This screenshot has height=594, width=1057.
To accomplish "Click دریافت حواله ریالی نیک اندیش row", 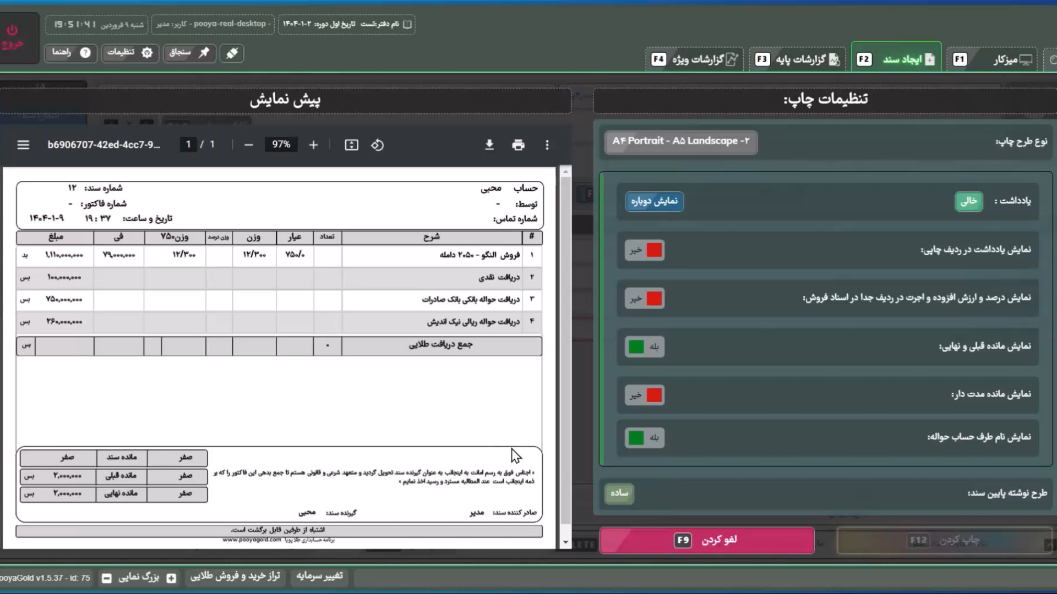I will (279, 322).
